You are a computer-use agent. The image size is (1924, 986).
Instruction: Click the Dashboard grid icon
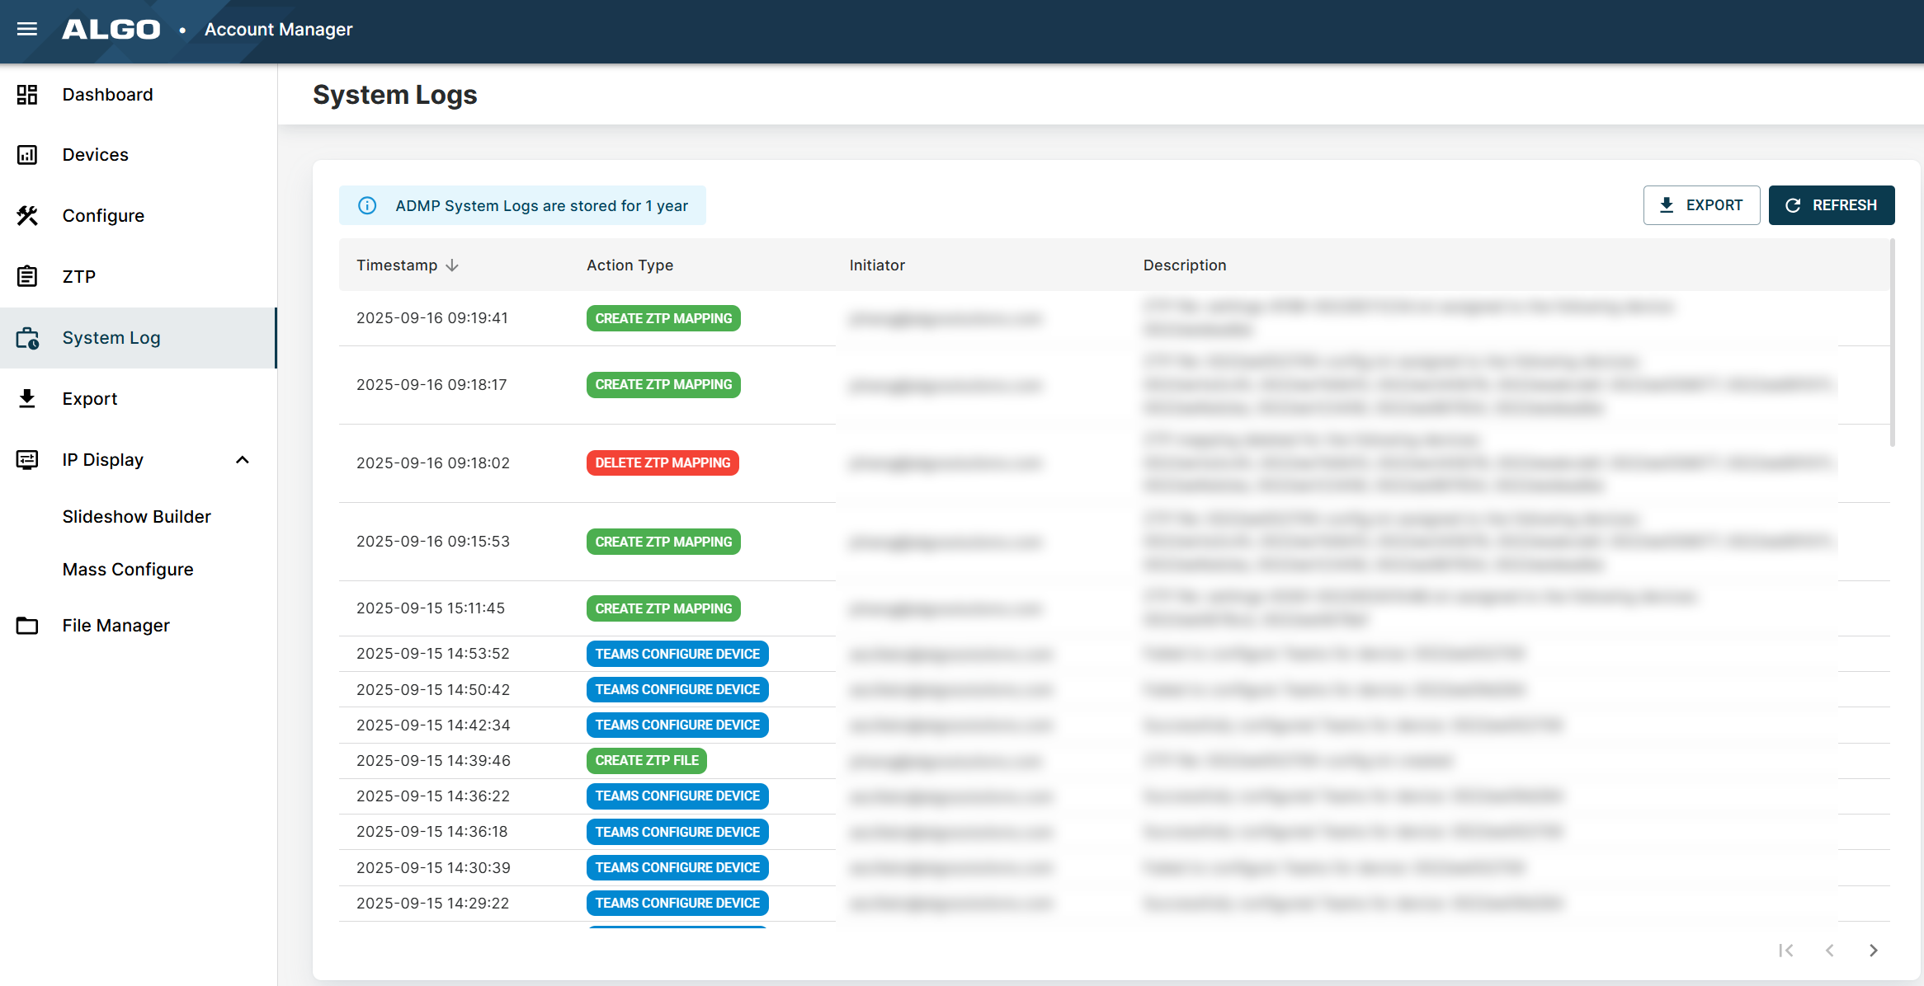pos(27,95)
